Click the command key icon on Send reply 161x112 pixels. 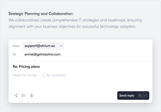140,95
